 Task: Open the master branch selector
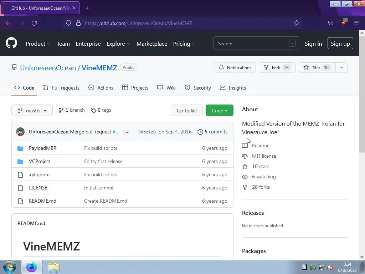[x=32, y=111]
